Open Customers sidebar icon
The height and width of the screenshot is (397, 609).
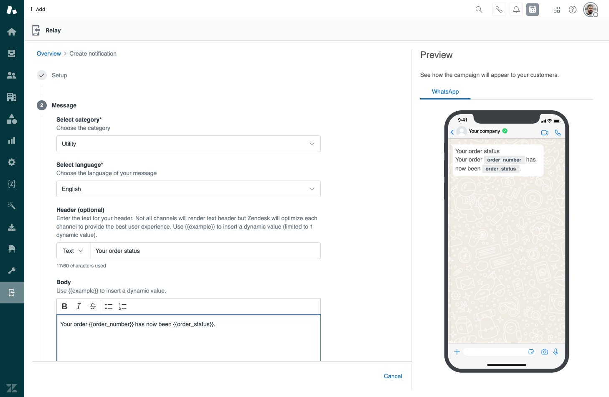pyautogui.click(x=12, y=75)
